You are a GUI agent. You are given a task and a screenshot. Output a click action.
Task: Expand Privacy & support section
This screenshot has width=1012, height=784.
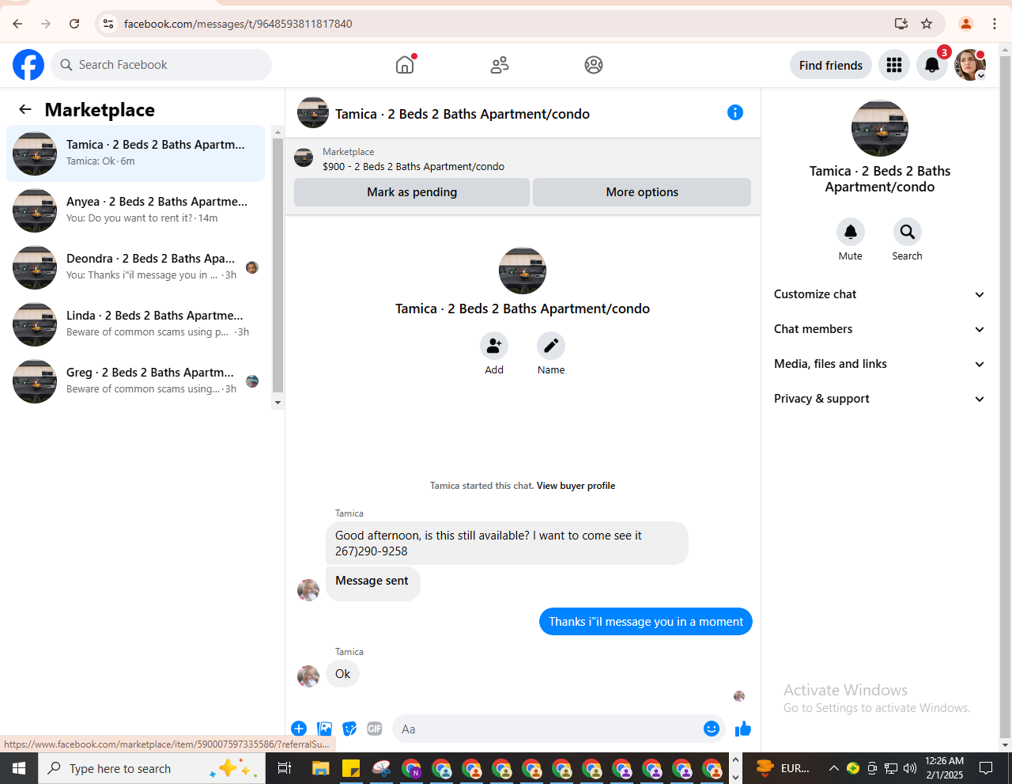point(879,399)
